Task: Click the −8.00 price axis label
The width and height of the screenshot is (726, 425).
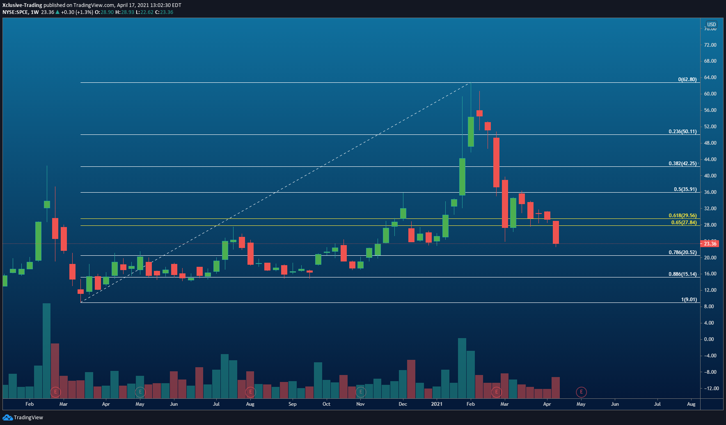Action: (x=710, y=372)
